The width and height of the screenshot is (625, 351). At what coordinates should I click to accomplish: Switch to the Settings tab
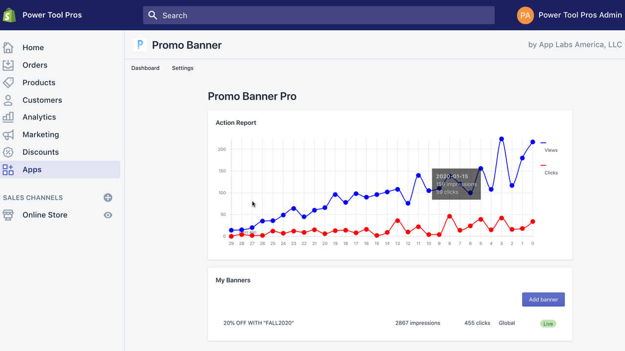click(183, 68)
